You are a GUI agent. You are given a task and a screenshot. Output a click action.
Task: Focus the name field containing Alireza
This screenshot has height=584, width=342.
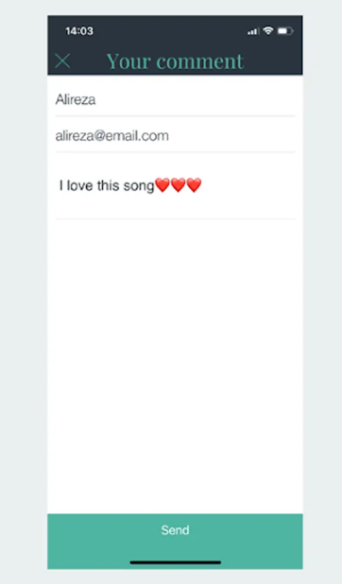175,99
